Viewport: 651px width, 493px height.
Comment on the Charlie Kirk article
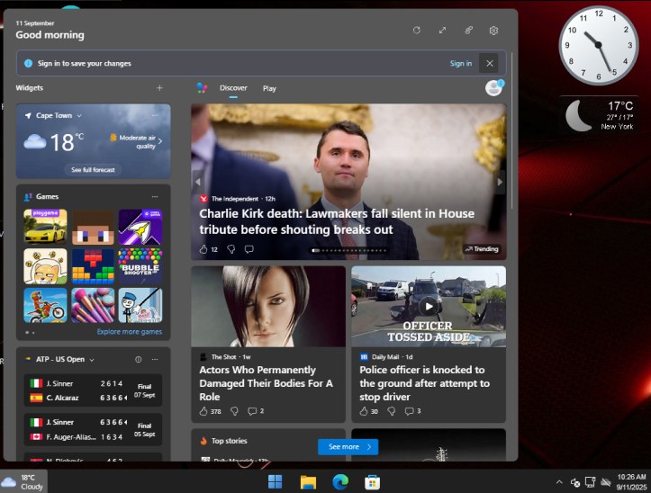tap(249, 249)
